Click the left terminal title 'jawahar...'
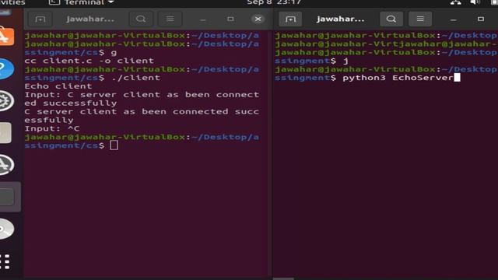Screen dimensions: 498x280 coord(90,19)
